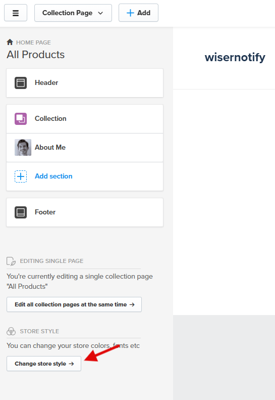The width and height of the screenshot is (275, 400).
Task: Go to the HOME PAGE breadcrumb link
Action: pos(33,42)
